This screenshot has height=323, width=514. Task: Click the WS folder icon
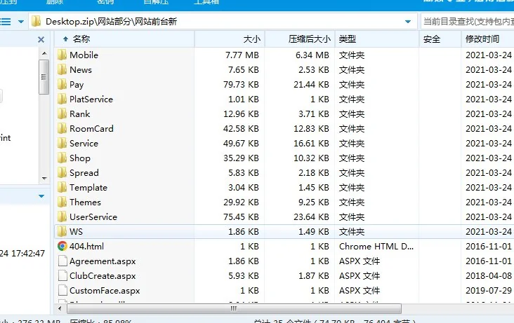(62, 232)
